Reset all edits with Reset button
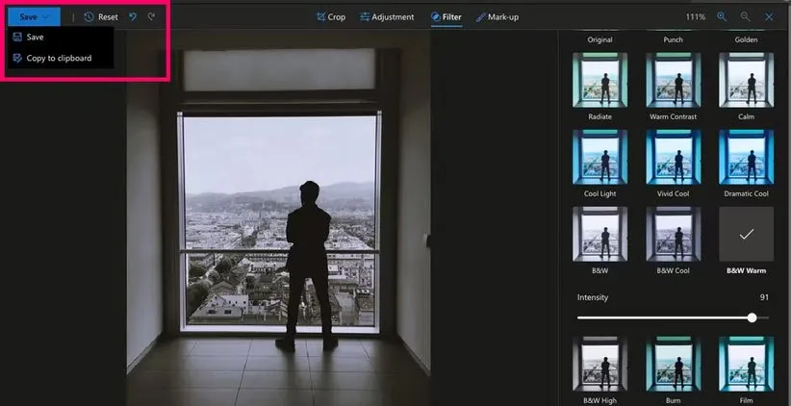Image resolution: width=791 pixels, height=406 pixels. pyautogui.click(x=101, y=16)
